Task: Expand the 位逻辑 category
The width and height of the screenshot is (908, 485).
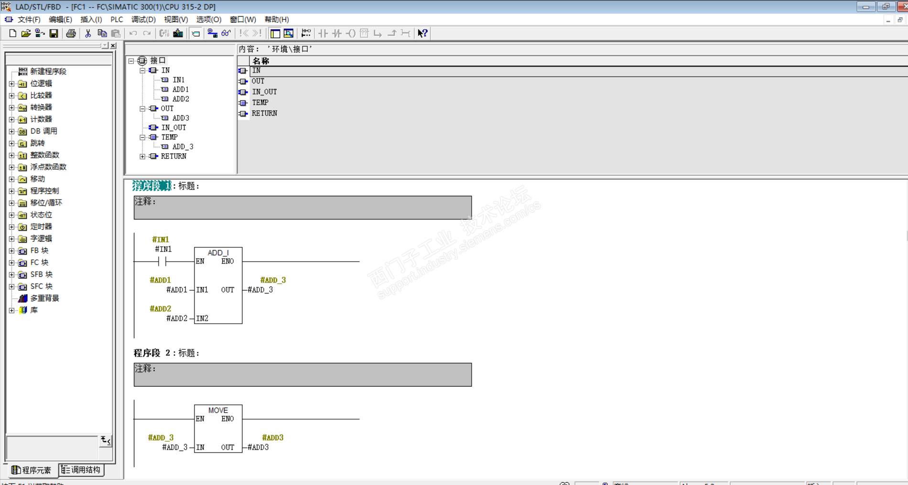Action: coord(12,84)
